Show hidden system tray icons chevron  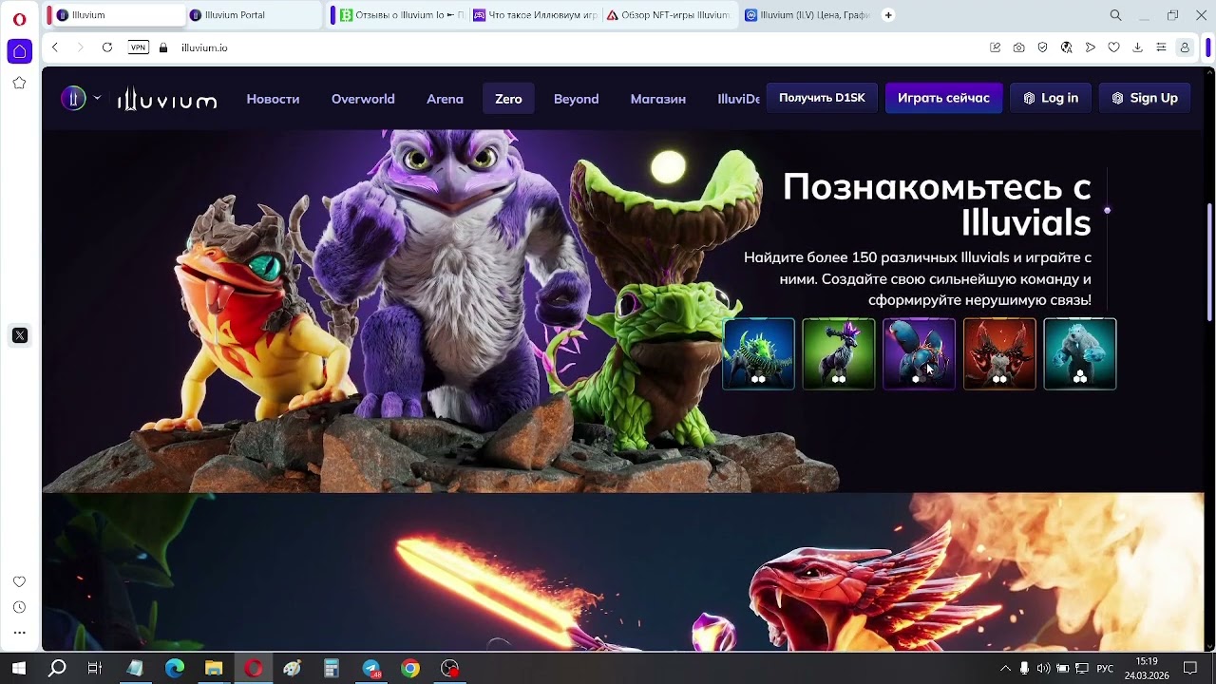(x=1005, y=668)
